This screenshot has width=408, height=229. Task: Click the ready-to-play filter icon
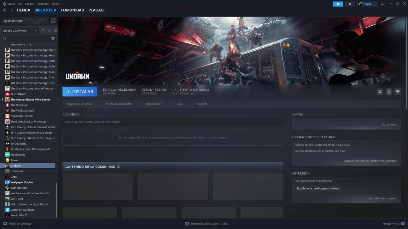(x=55, y=31)
